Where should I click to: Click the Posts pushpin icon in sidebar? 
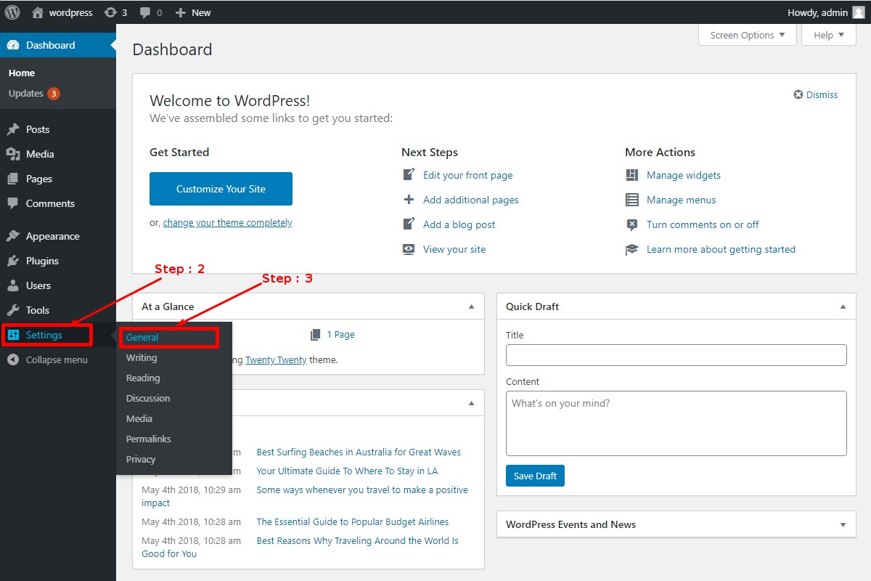(x=13, y=129)
